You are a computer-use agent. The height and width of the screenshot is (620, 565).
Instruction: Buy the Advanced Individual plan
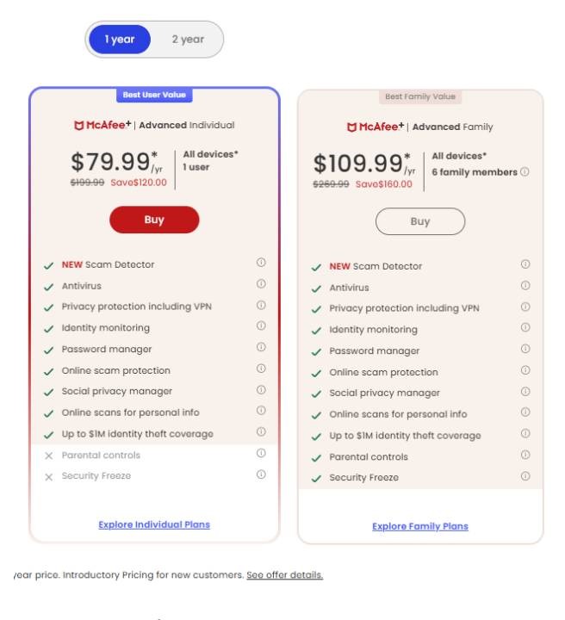coord(154,220)
